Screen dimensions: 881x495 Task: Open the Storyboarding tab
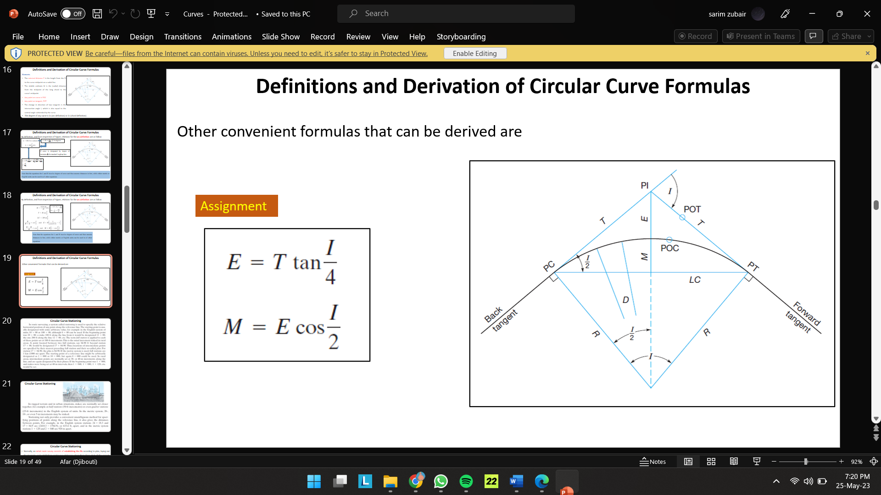coord(461,37)
